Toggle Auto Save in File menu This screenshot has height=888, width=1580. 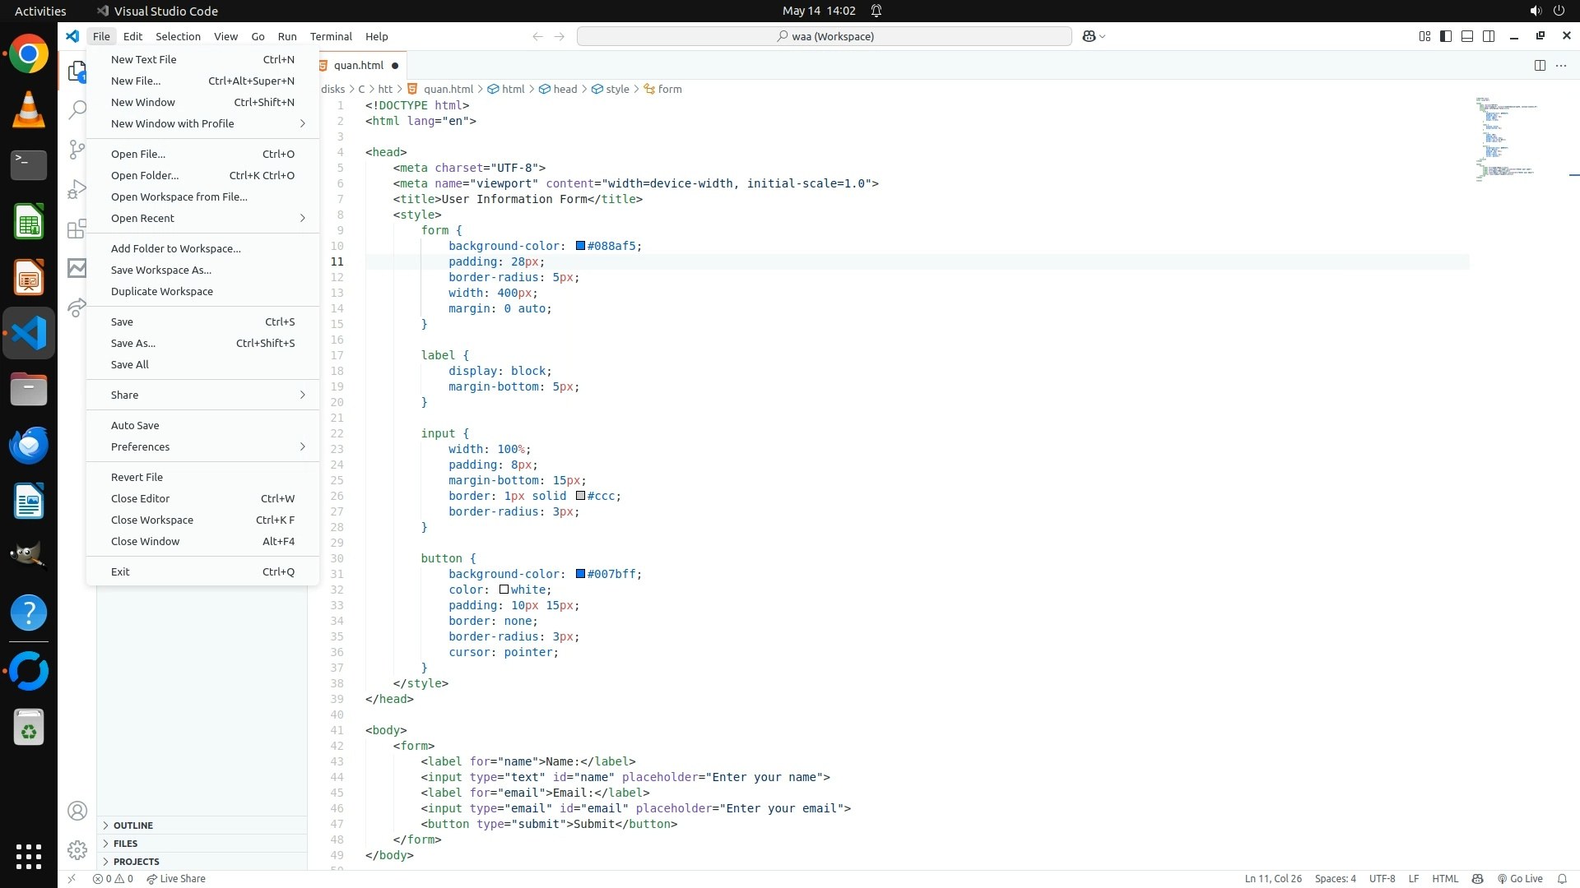135,425
